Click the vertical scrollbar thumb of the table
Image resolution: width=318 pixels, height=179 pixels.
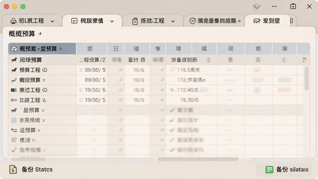tap(307, 79)
